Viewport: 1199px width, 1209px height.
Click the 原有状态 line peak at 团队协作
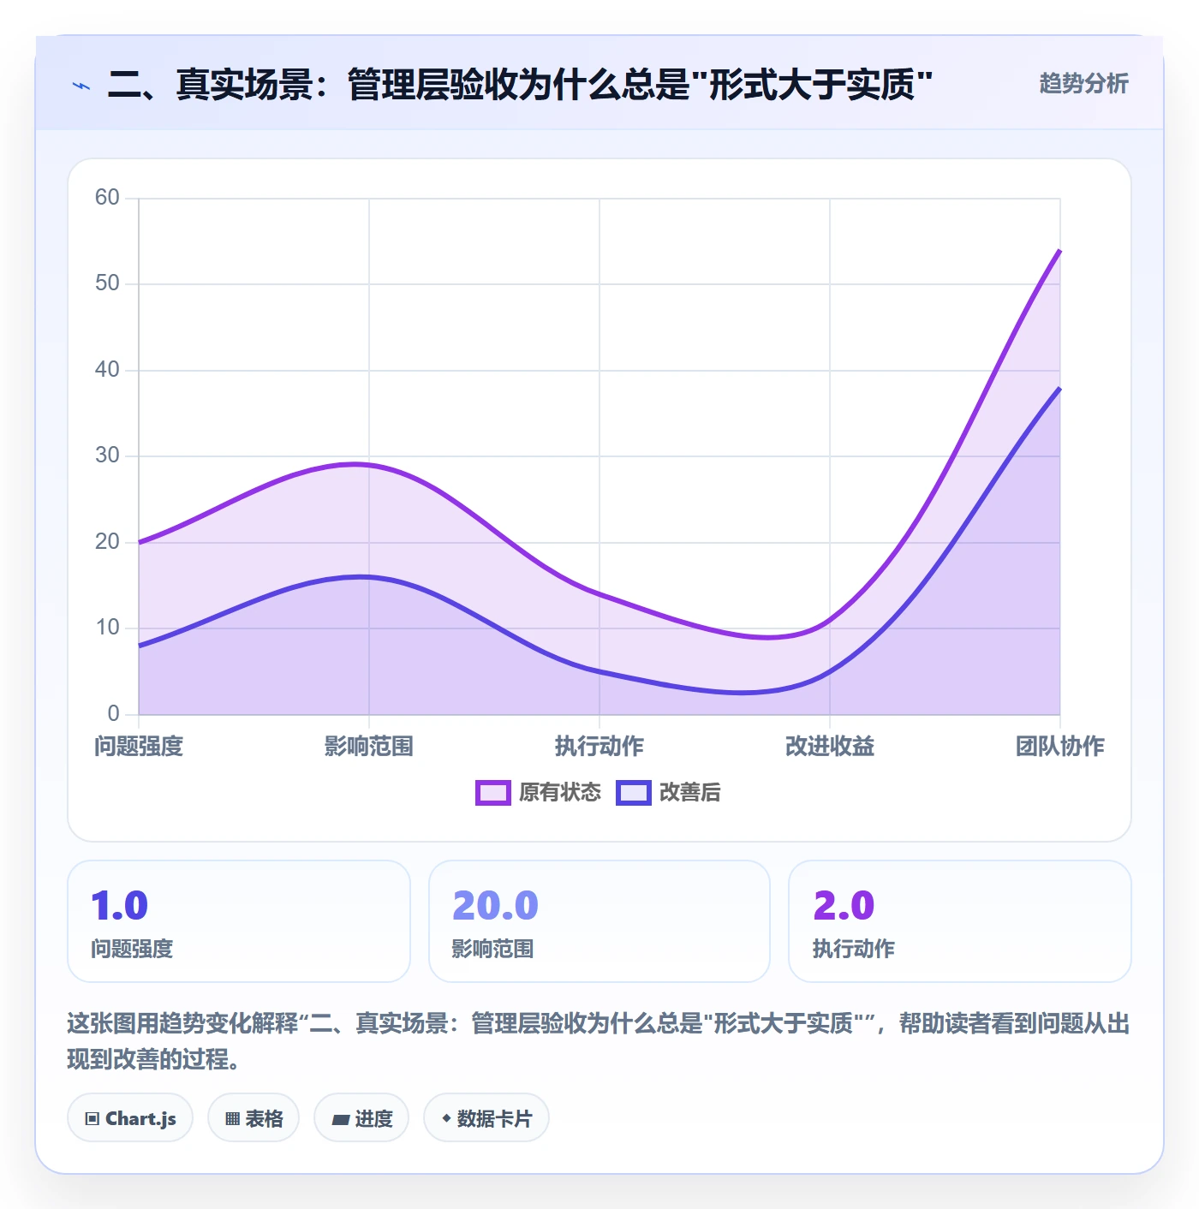click(x=1059, y=251)
